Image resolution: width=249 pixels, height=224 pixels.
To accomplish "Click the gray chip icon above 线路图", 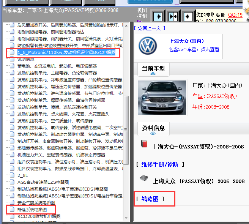I will click(144, 178).
